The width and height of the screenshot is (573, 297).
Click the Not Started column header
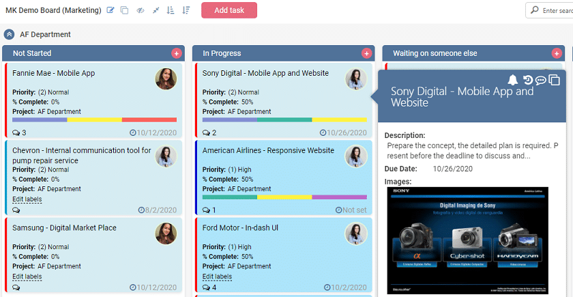(x=93, y=53)
